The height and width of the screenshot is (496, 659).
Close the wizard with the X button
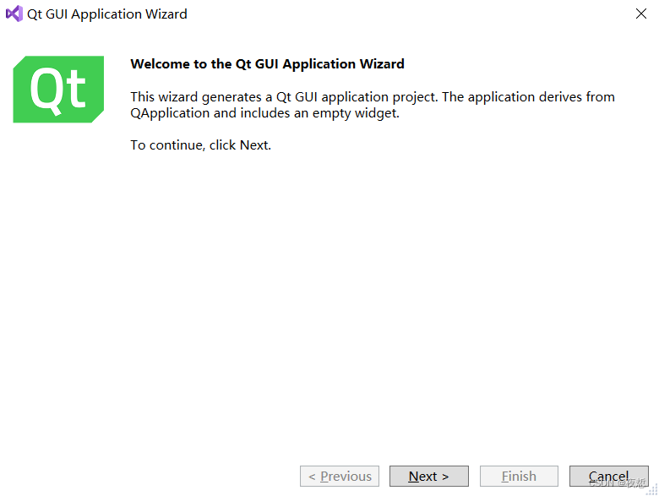641,14
